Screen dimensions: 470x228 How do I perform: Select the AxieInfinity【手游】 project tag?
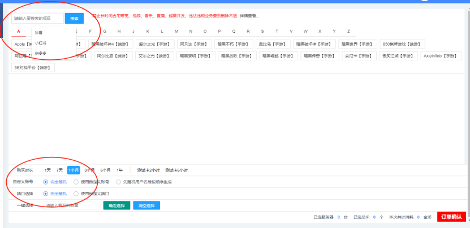click(441, 56)
